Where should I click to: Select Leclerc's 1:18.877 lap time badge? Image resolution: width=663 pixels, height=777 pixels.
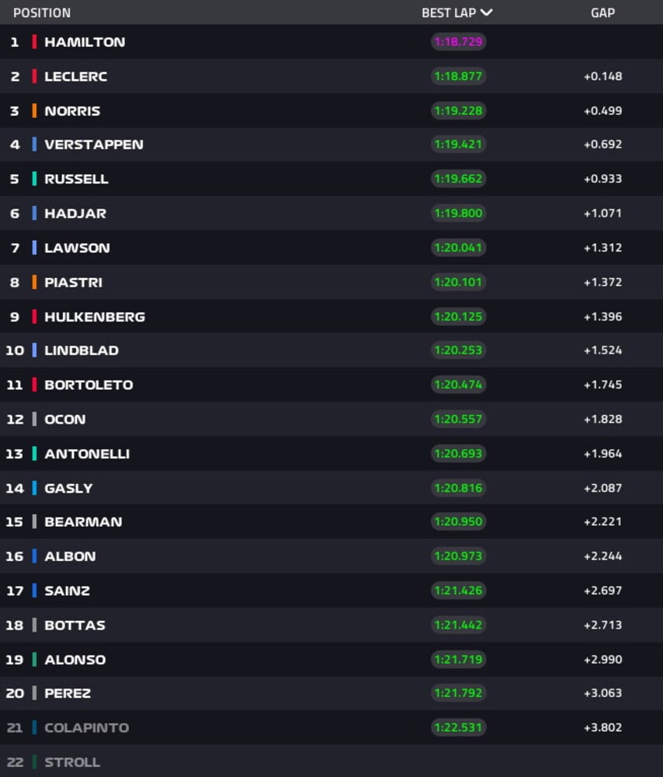click(458, 76)
